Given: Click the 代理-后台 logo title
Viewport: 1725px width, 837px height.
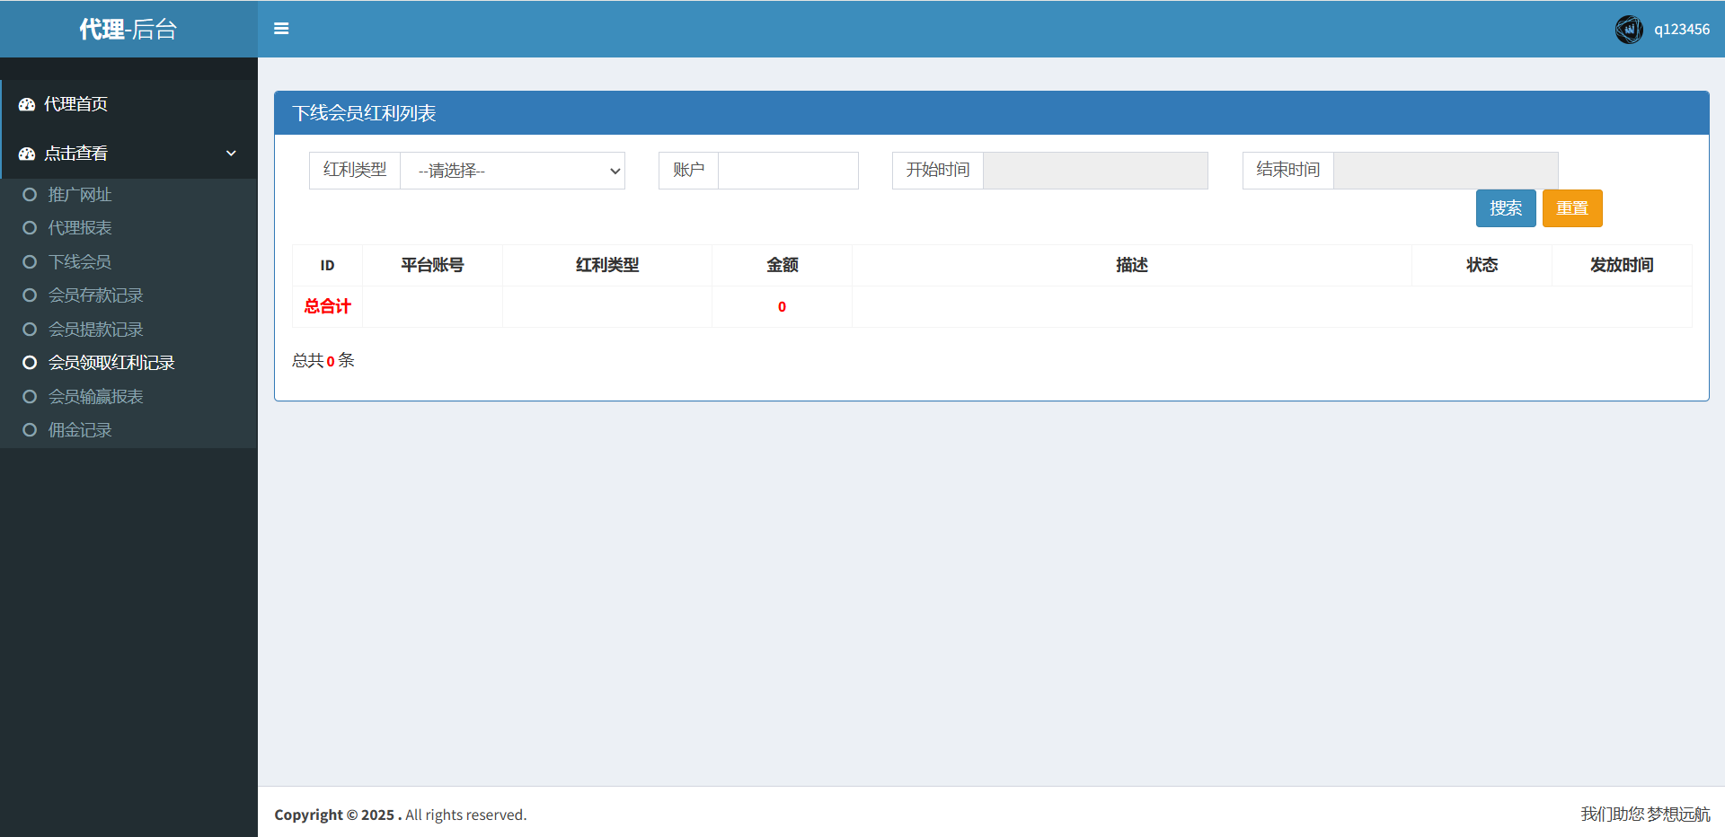Looking at the screenshot, I should [128, 30].
